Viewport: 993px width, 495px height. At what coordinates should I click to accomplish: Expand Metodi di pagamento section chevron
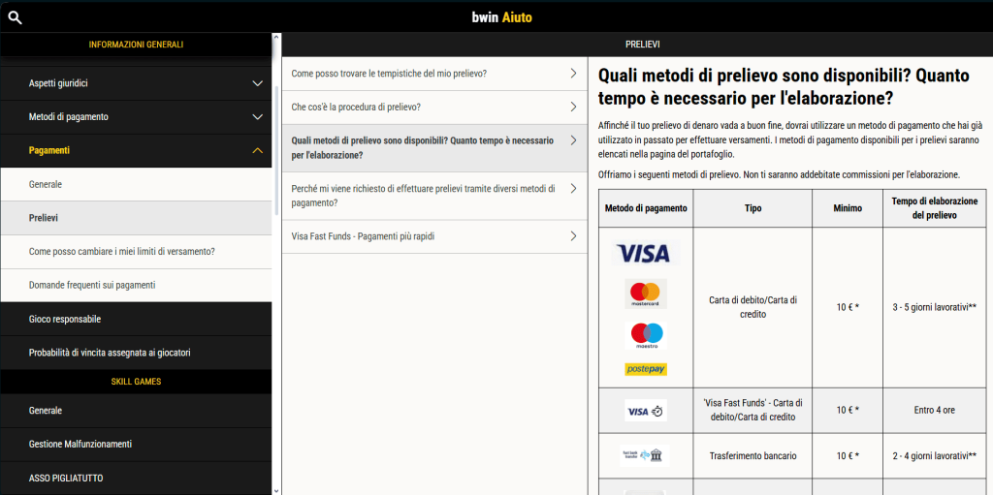point(257,117)
